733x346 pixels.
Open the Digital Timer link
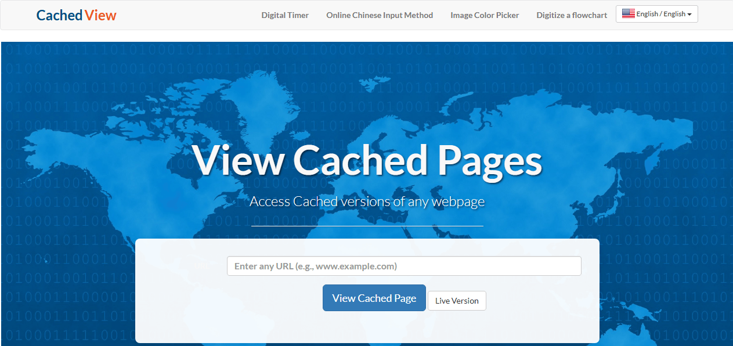click(x=285, y=15)
